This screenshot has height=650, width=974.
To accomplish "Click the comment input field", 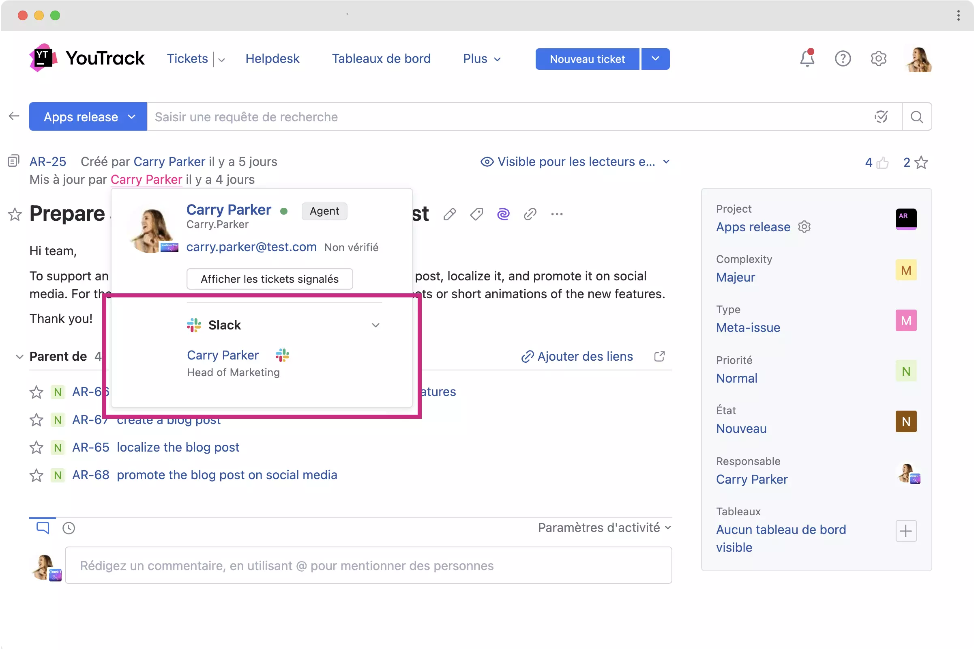I will (368, 566).
